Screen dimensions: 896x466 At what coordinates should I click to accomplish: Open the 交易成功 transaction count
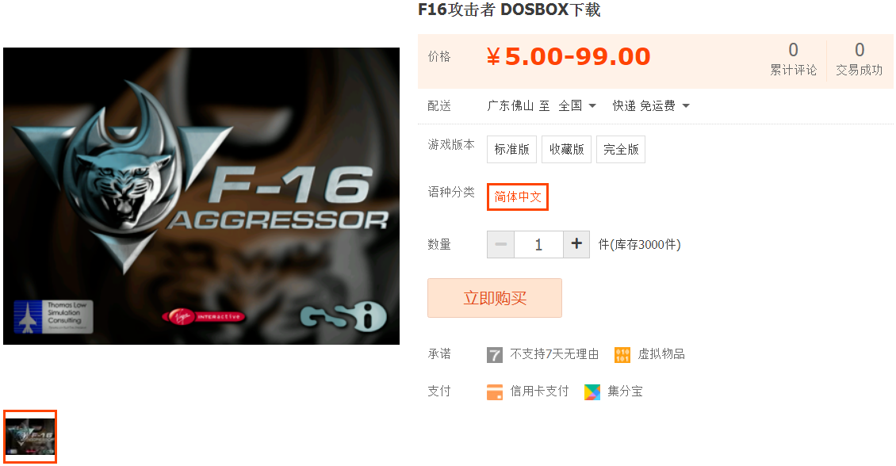[859, 59]
